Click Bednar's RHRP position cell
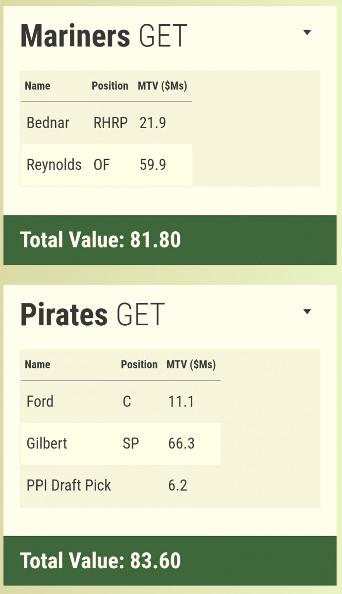The height and width of the screenshot is (594, 342). (111, 123)
